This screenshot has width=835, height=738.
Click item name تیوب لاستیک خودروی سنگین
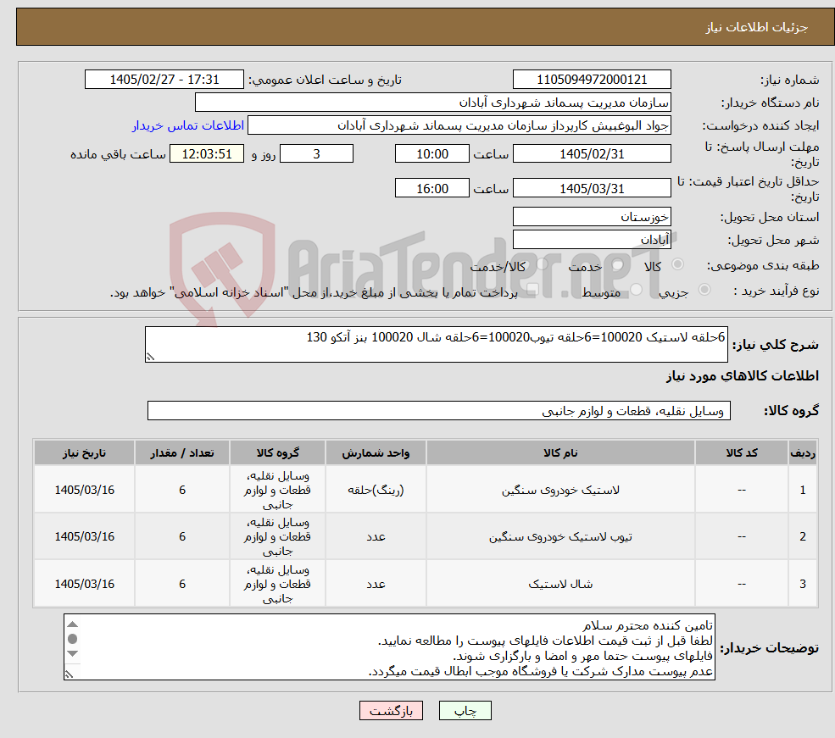pos(560,537)
